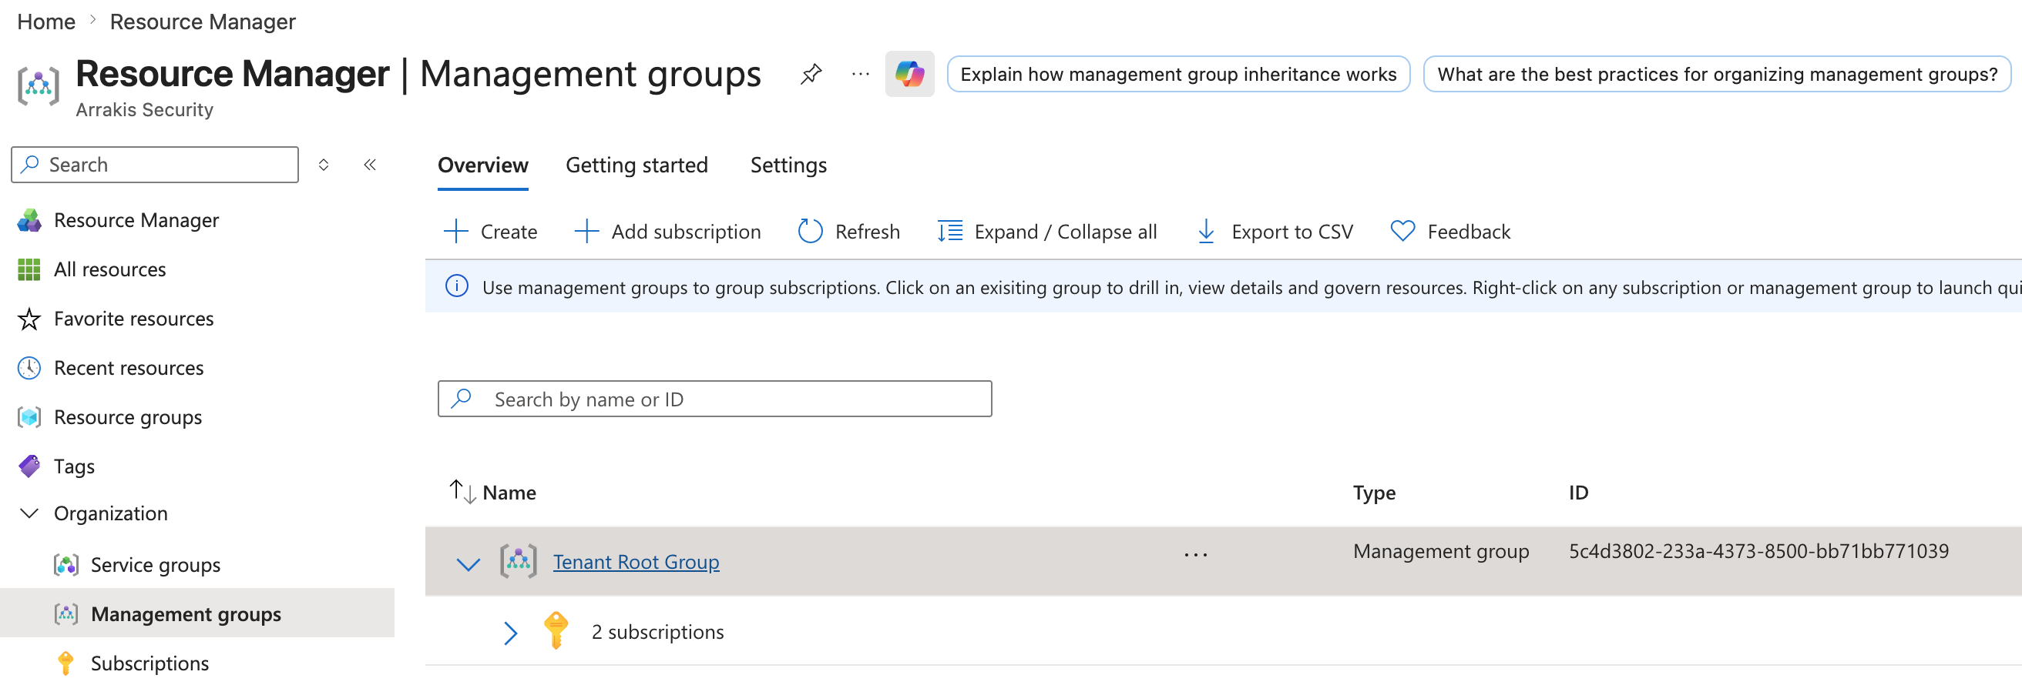Click the Create button label
The width and height of the screenshot is (2022, 685).
tap(509, 232)
